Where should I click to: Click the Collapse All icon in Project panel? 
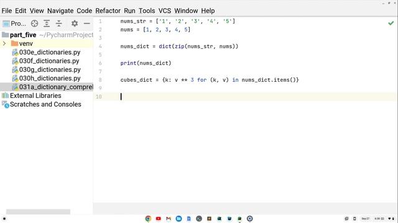(x=59, y=24)
